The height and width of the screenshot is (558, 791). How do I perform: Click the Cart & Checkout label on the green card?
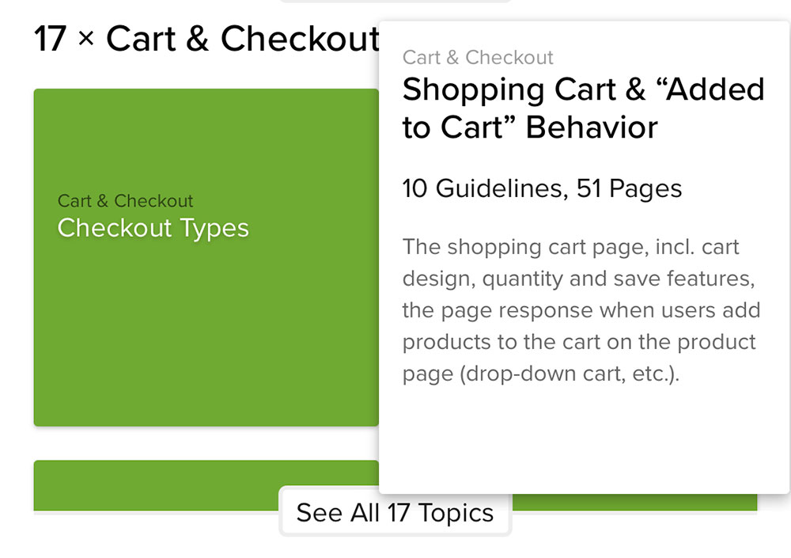(x=126, y=201)
